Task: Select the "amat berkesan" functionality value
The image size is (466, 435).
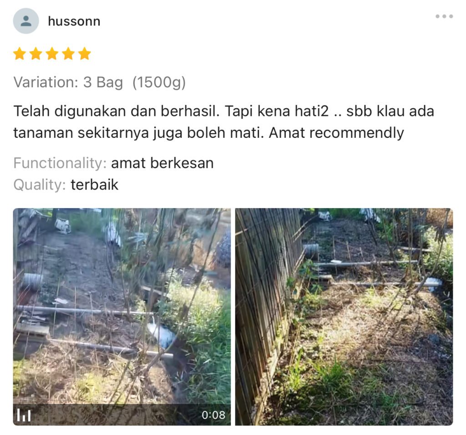Action: tap(162, 163)
